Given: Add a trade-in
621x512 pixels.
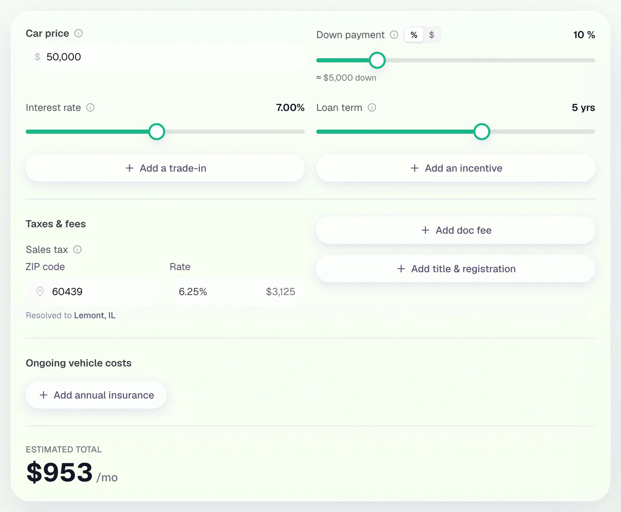Looking at the screenshot, I should pos(165,168).
